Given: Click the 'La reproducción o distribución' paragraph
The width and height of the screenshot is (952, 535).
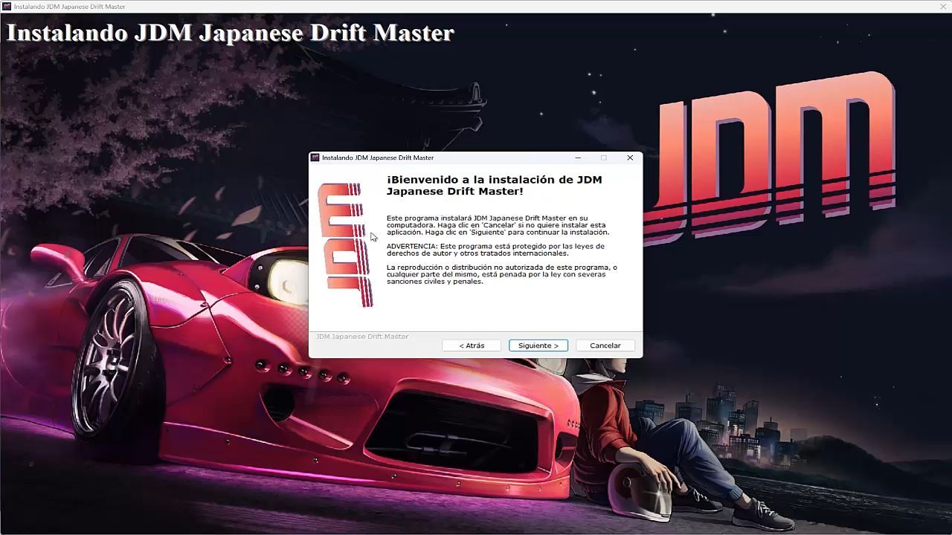Looking at the screenshot, I should point(502,274).
